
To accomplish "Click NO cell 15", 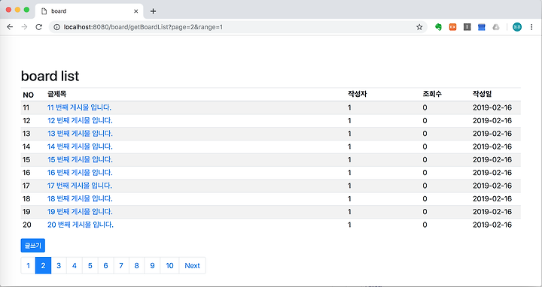I will (26, 160).
